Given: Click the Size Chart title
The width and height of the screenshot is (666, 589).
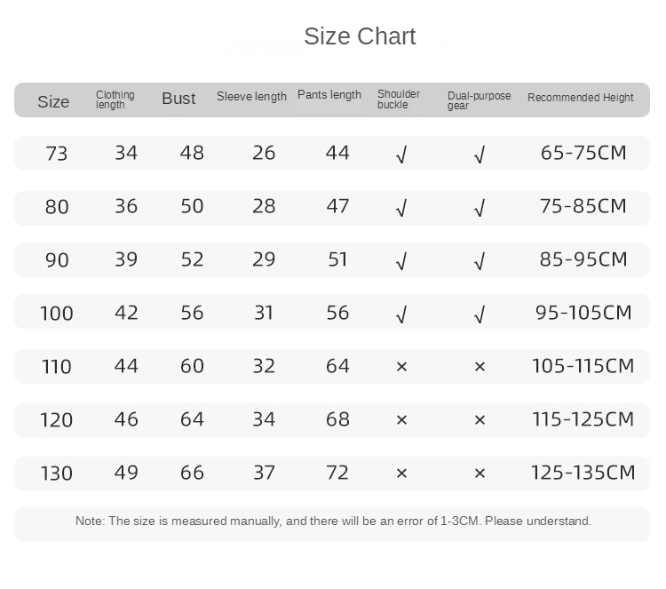Looking at the screenshot, I should pos(360,36).
